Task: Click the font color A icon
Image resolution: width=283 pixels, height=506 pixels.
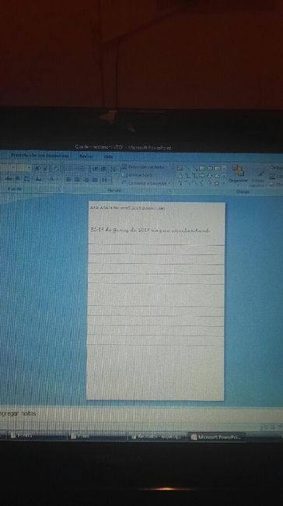Action: 51,179
